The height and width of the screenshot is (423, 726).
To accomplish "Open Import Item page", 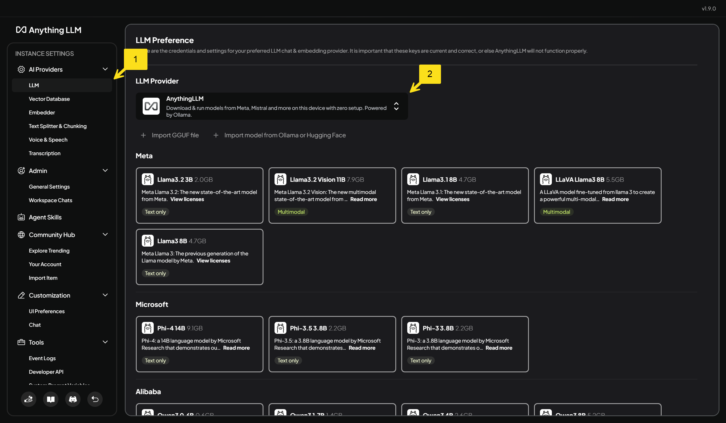I will pyautogui.click(x=43, y=278).
